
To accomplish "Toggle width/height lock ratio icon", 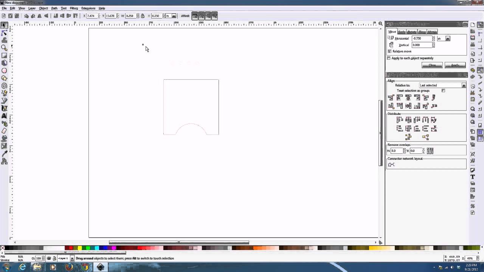I will tap(143, 16).
